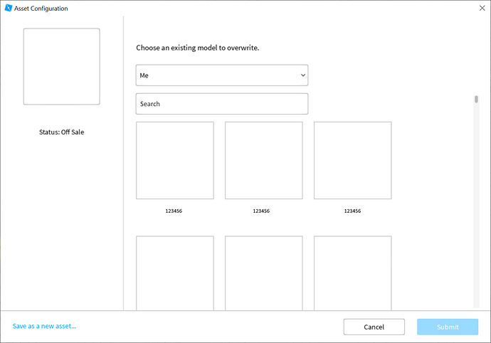491x343 pixels.
Task: Click the "Status: Off Sale" text
Action: pos(61,132)
